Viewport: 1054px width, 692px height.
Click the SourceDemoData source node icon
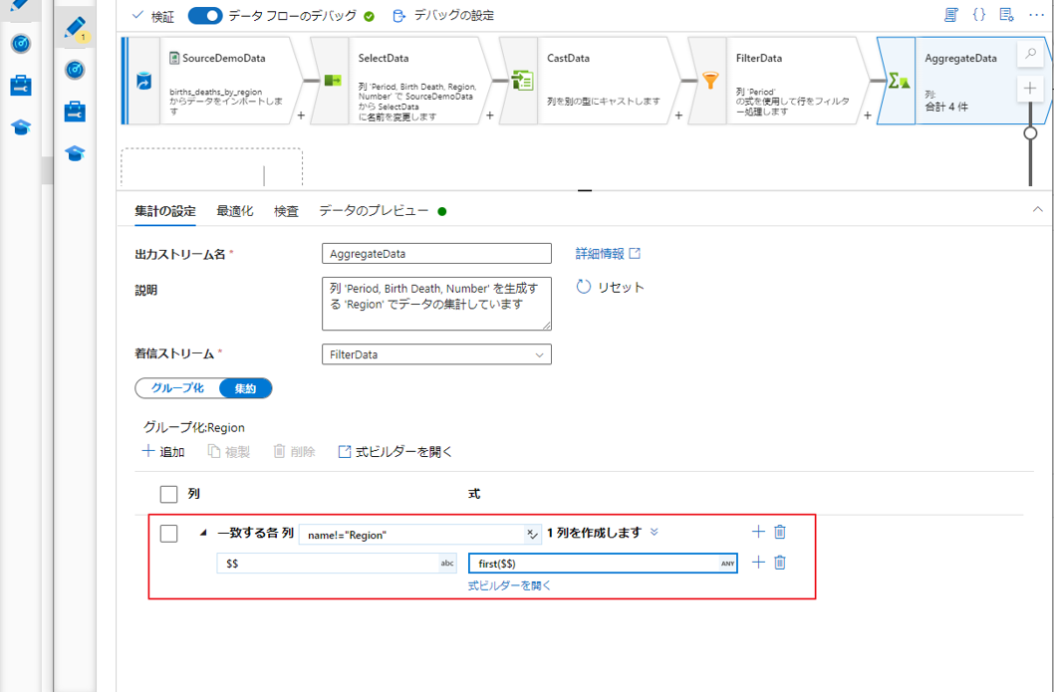(143, 82)
